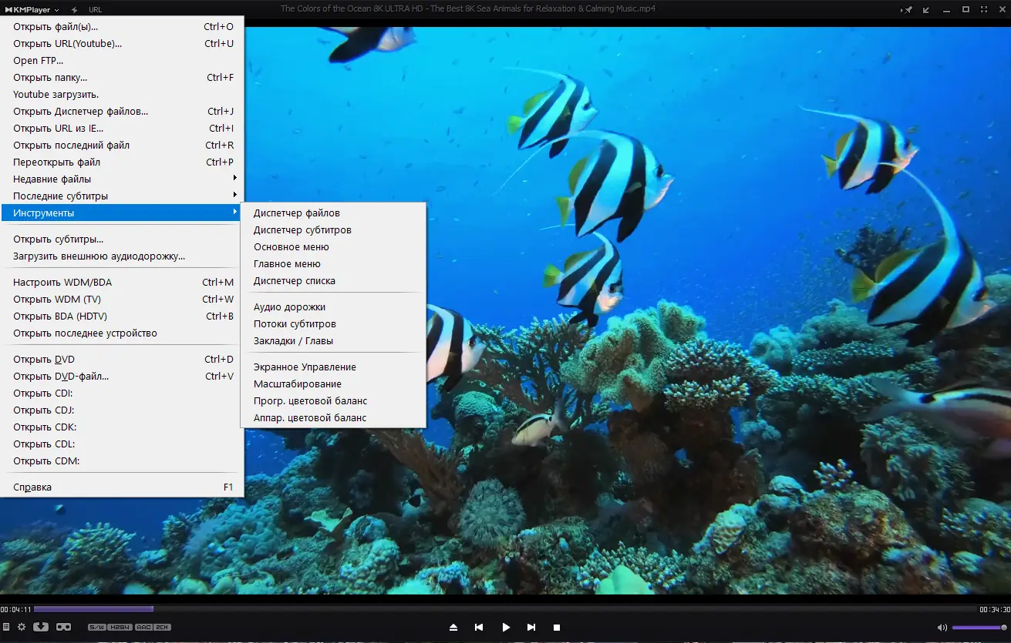Open Аудио дорожки
This screenshot has width=1011, height=643.
click(x=333, y=306)
